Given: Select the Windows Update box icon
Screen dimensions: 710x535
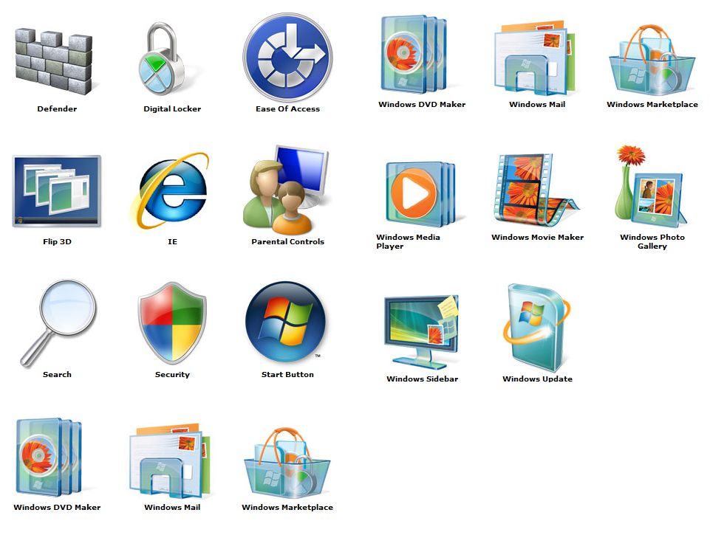Looking at the screenshot, I should tap(536, 328).
